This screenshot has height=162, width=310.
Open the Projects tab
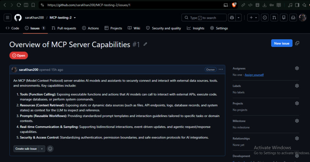click(x=113, y=28)
